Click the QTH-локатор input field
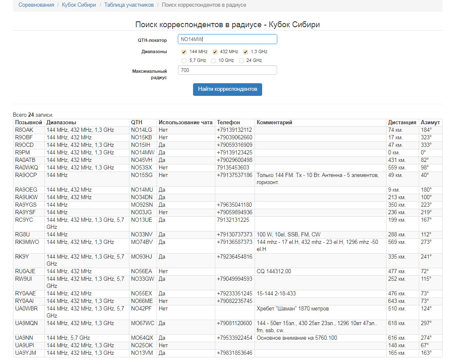 [x=227, y=39]
